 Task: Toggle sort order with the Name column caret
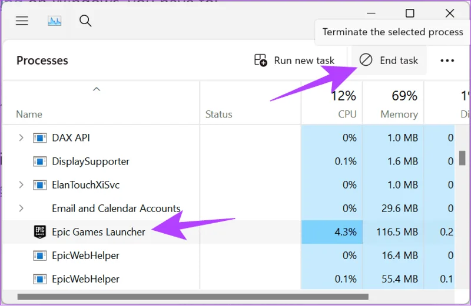[x=97, y=89]
